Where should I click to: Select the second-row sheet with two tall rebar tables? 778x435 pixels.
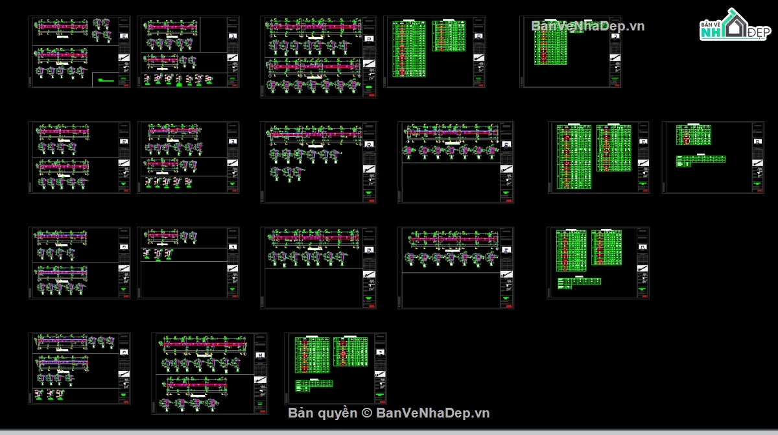point(599,158)
